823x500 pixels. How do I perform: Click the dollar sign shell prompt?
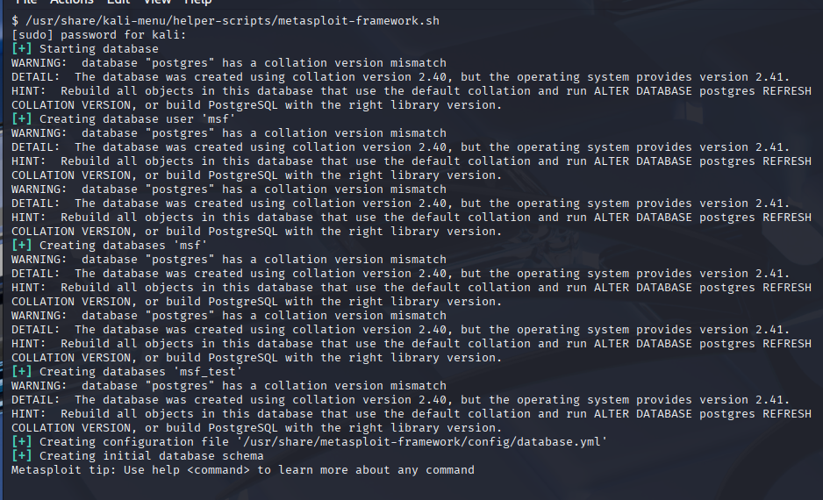(15, 20)
